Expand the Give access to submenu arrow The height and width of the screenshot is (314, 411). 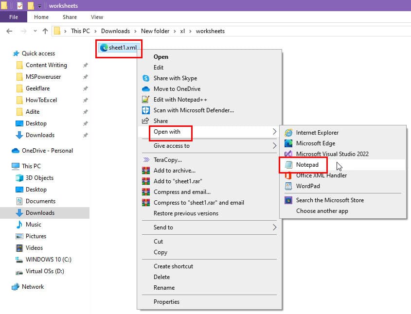pos(274,146)
